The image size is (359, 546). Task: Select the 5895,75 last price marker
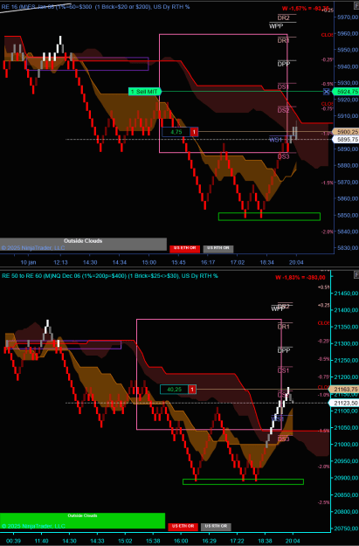click(345, 139)
